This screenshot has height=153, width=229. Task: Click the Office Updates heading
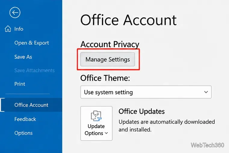[141, 111]
